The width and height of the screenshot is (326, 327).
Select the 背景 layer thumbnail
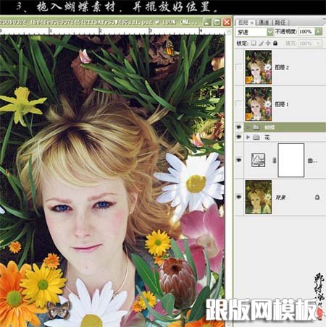pos(259,198)
